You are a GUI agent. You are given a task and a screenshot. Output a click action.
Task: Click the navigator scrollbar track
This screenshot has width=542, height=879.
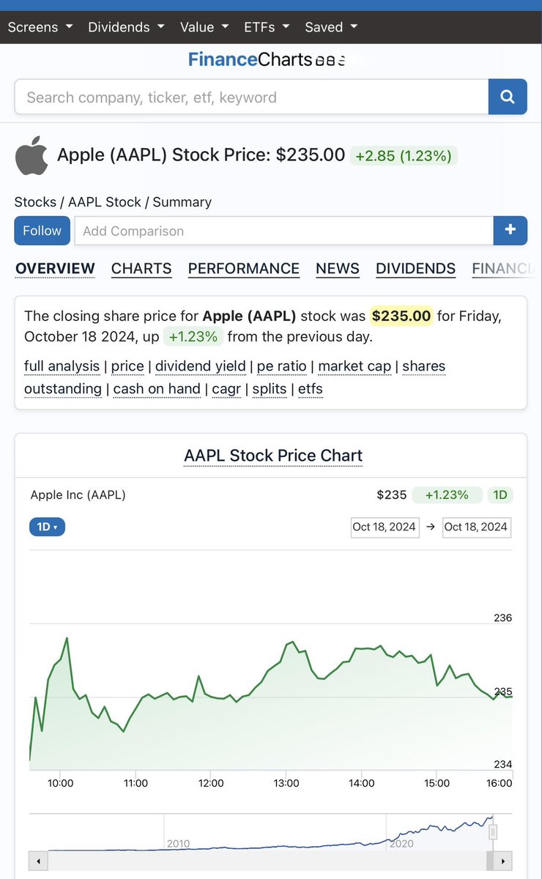tap(271, 860)
